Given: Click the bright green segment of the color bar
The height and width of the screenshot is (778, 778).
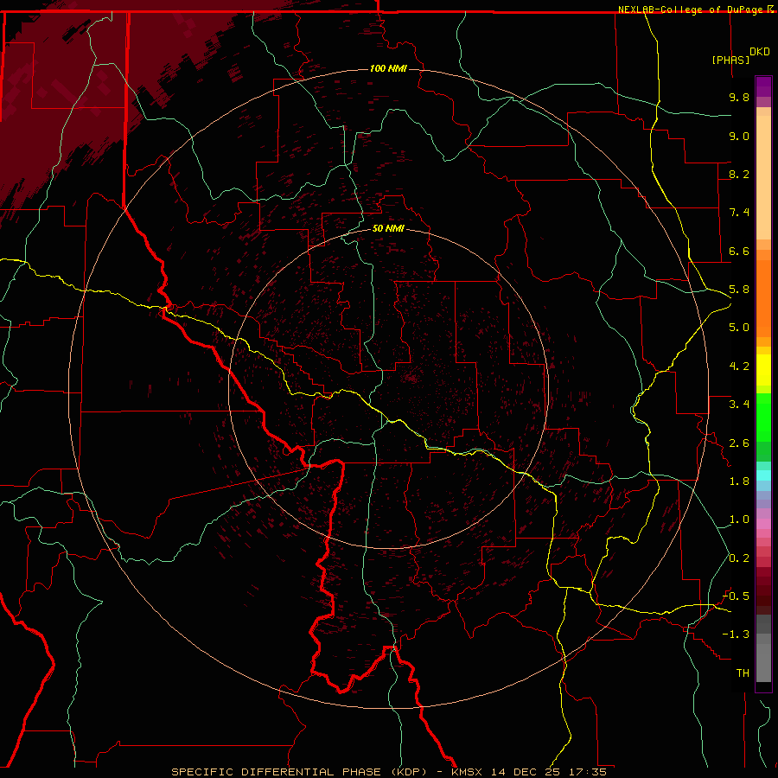Looking at the screenshot, I should (x=763, y=417).
